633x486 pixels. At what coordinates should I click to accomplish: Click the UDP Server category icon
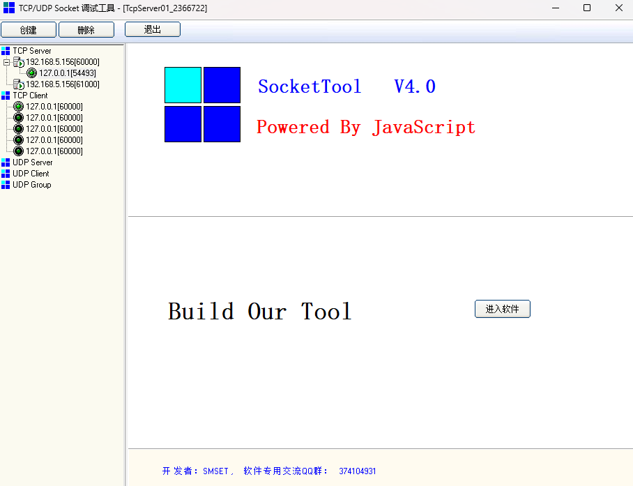coord(6,162)
